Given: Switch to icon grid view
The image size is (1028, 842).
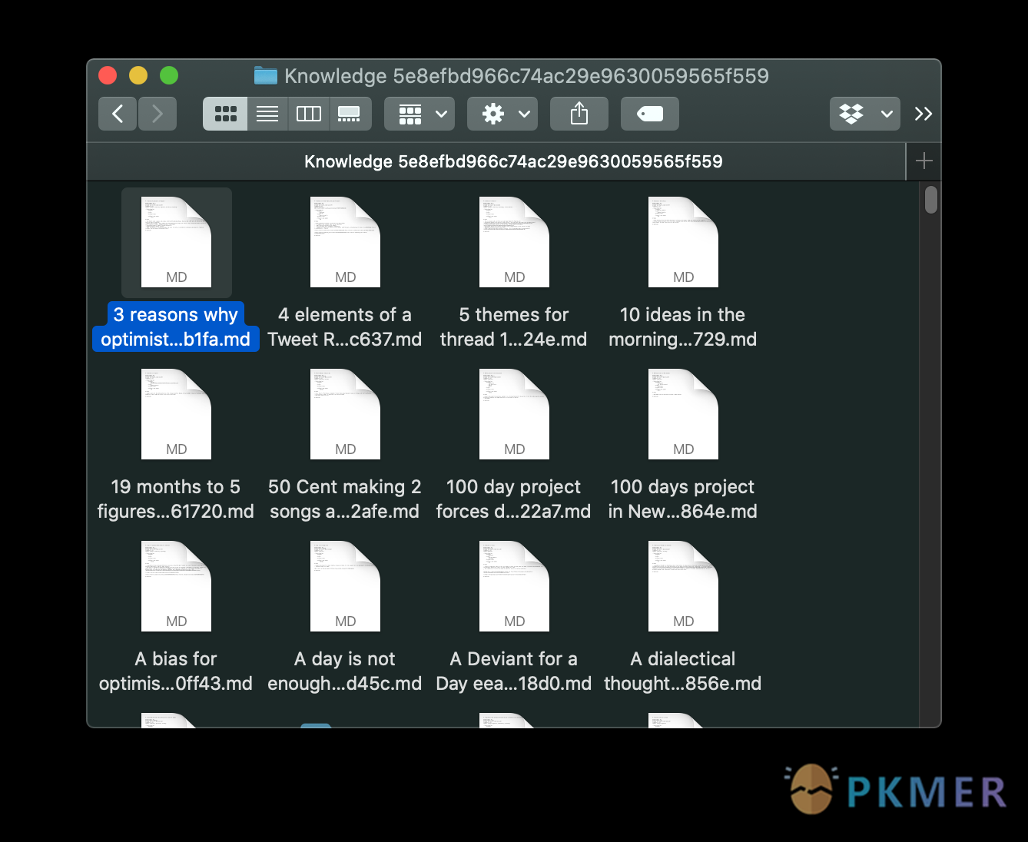Looking at the screenshot, I should coord(225,114).
